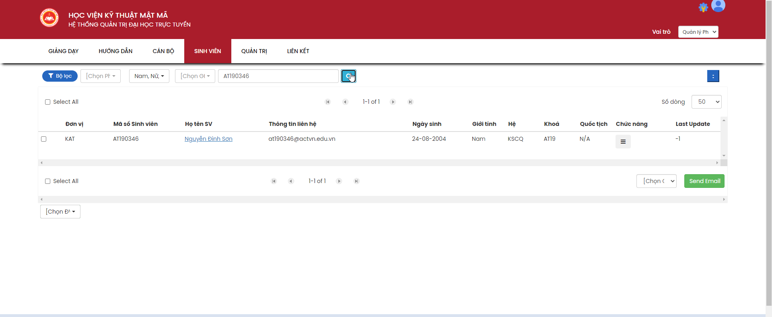Image resolution: width=772 pixels, height=317 pixels.
Task: Go to next page in bottom pager
Action: [339, 181]
